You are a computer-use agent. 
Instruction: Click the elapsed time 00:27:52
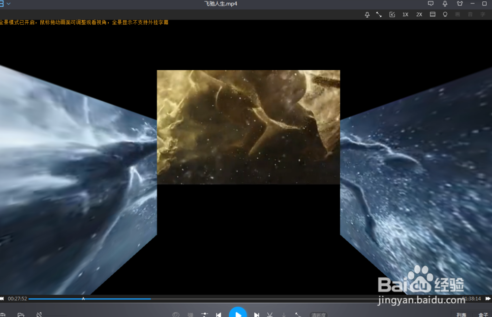pyautogui.click(x=17, y=298)
